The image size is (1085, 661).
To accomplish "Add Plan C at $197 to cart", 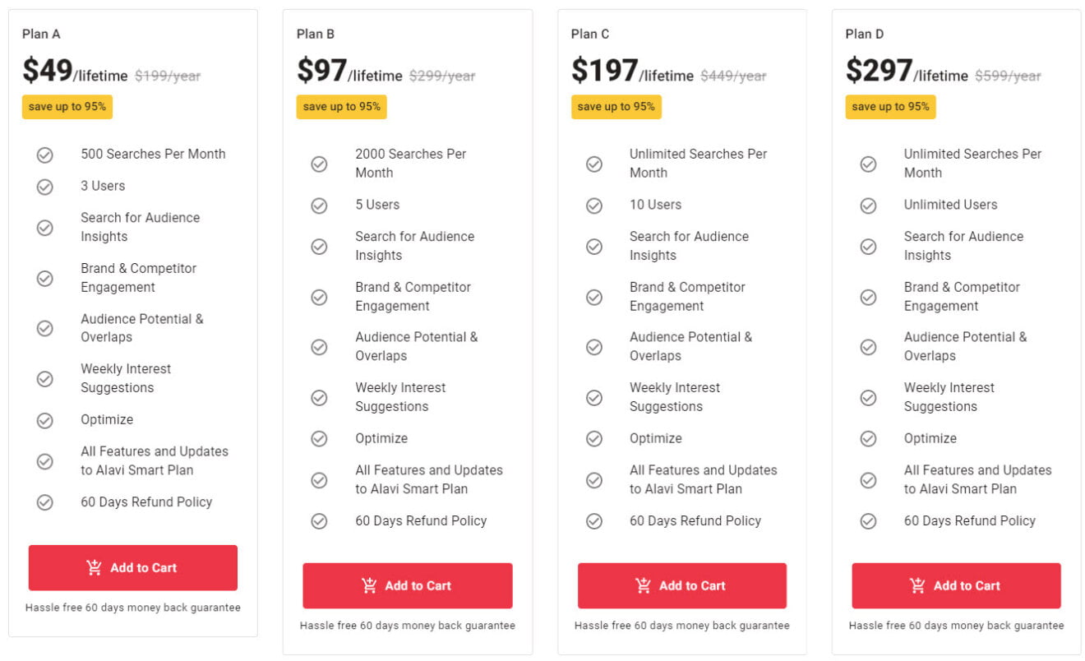I will pos(681,586).
